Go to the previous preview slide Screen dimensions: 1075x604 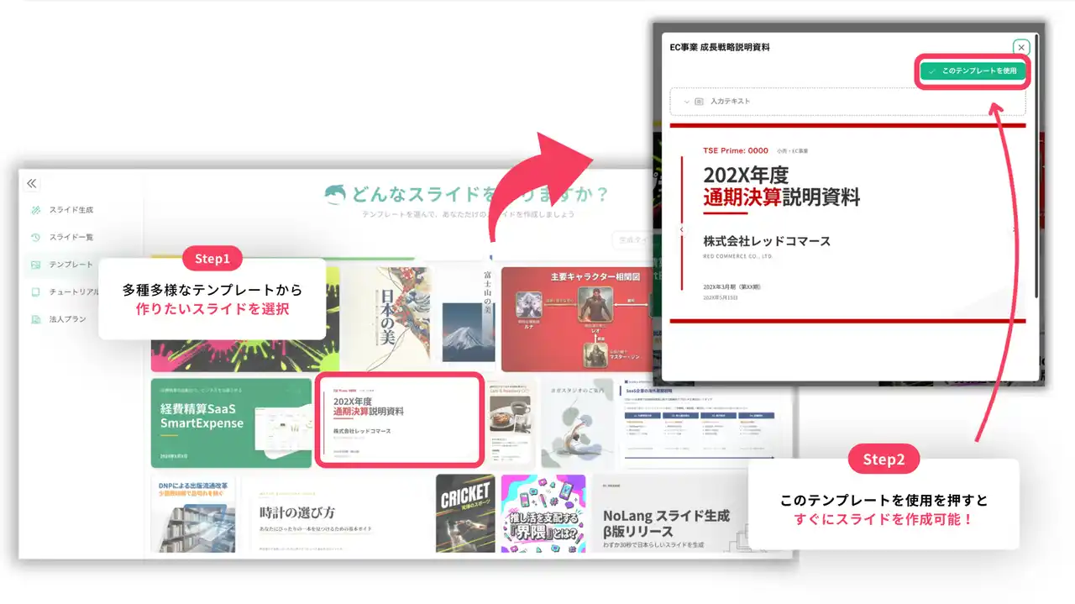681,229
